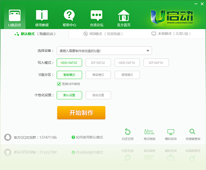This screenshot has width=206, height=170.
Task: Expand the 选择设备 dropdown arrow
Action: pyautogui.click(x=148, y=51)
